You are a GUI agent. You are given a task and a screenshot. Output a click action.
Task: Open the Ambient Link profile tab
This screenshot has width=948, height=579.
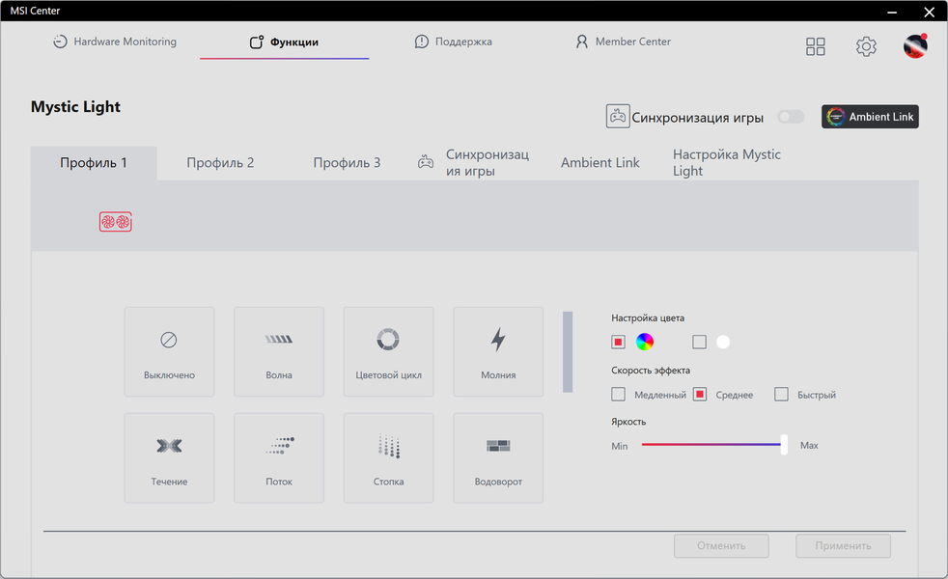[599, 162]
